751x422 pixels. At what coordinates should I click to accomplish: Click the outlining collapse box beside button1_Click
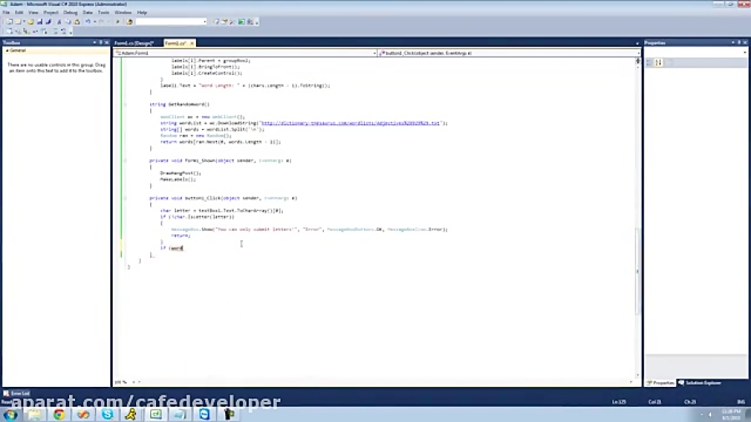tap(125, 198)
